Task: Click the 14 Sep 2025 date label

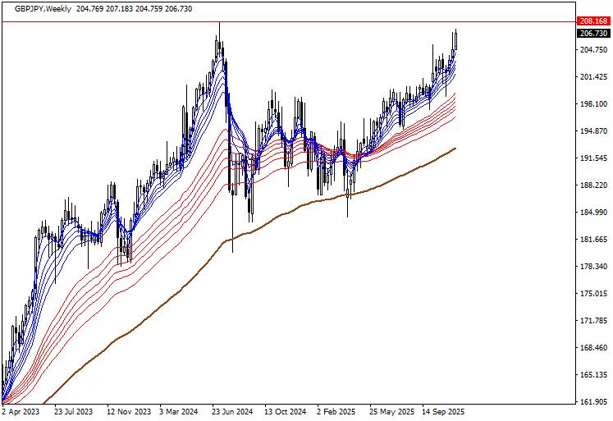Action: pyautogui.click(x=443, y=411)
